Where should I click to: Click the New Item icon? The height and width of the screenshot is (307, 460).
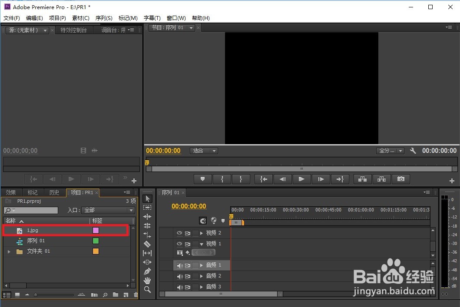coord(126,295)
